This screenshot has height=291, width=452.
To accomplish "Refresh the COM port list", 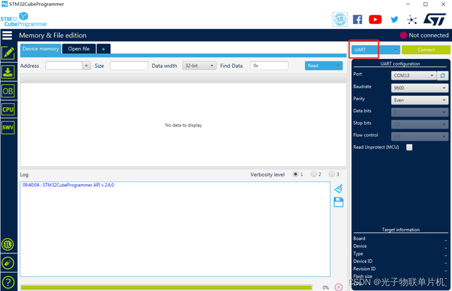I will (442, 76).
